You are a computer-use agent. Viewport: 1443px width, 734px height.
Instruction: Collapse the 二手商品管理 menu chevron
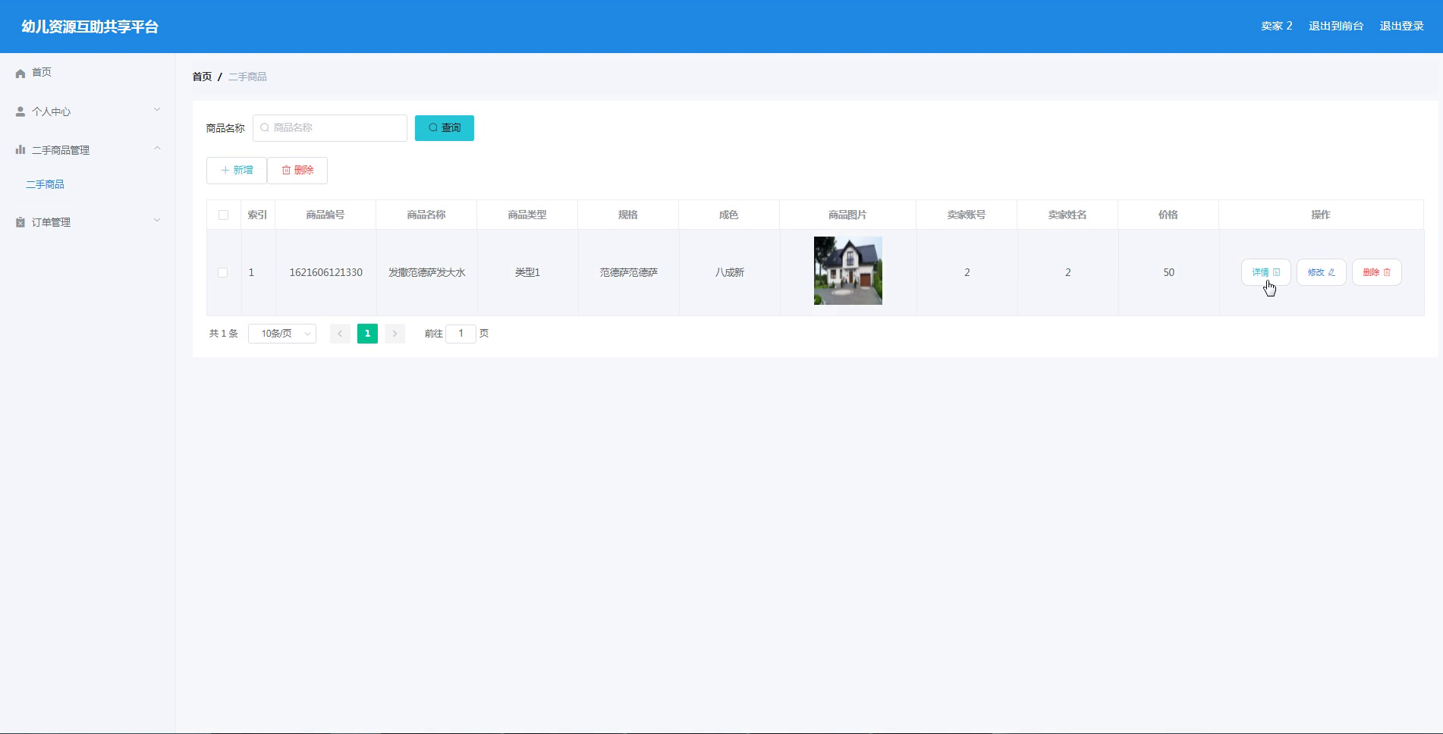coord(157,149)
